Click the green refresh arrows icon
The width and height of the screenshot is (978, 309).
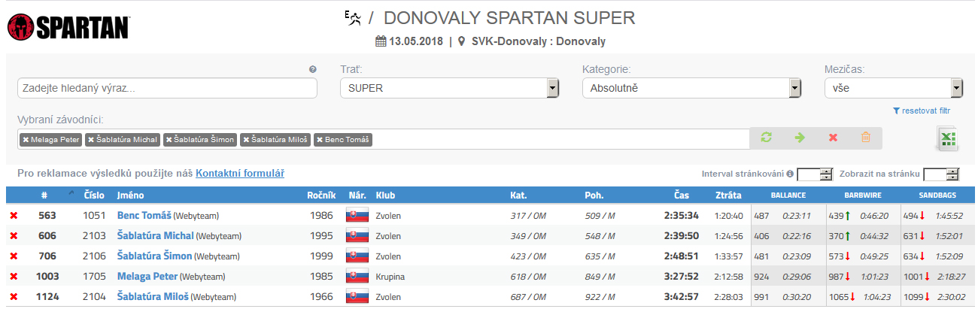[767, 138]
